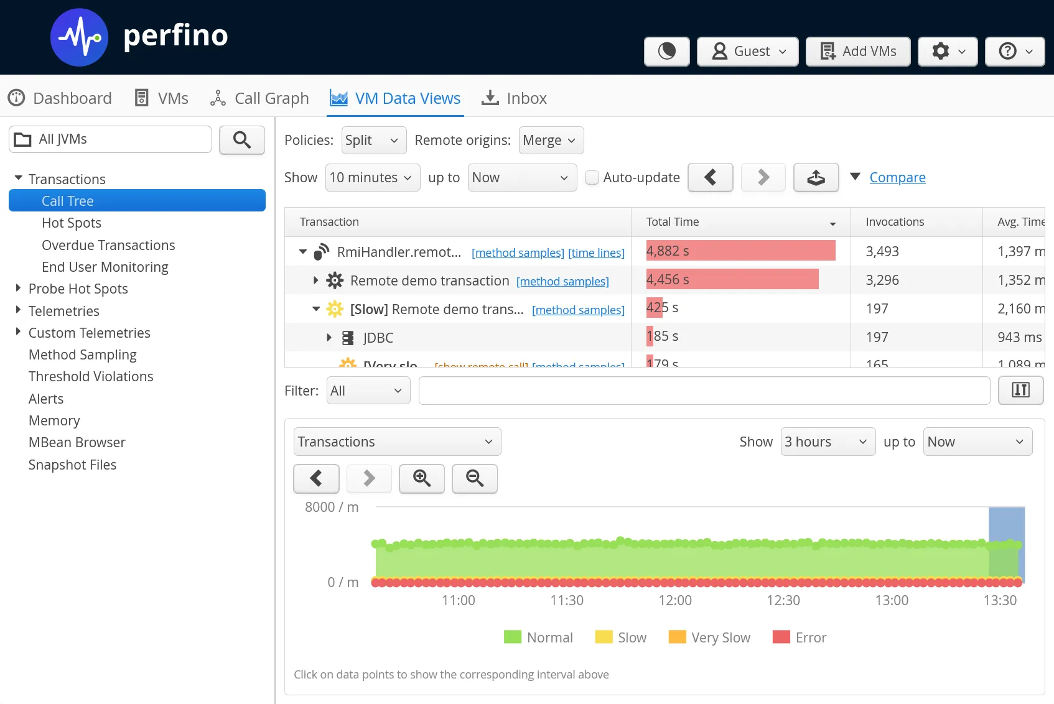Click into the filter text field
Image resolution: width=1054 pixels, height=704 pixels.
[704, 391]
